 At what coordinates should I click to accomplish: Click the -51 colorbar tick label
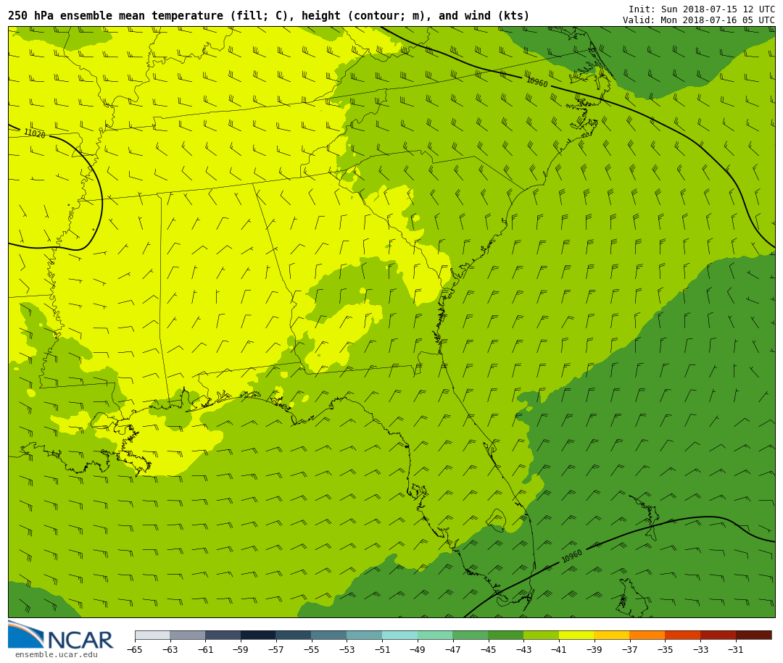382,649
